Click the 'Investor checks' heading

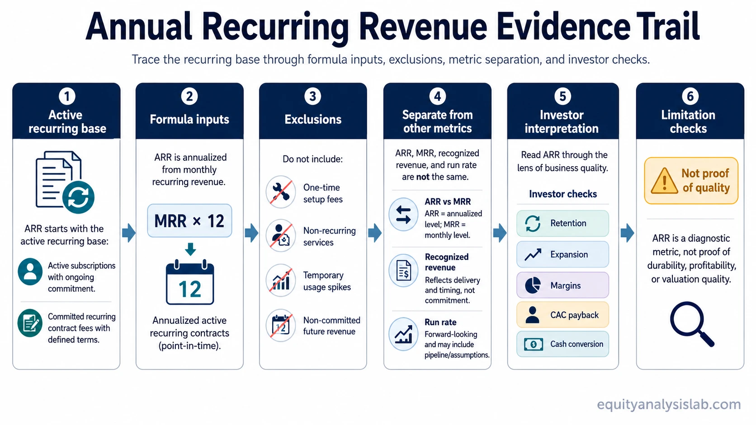(x=563, y=194)
